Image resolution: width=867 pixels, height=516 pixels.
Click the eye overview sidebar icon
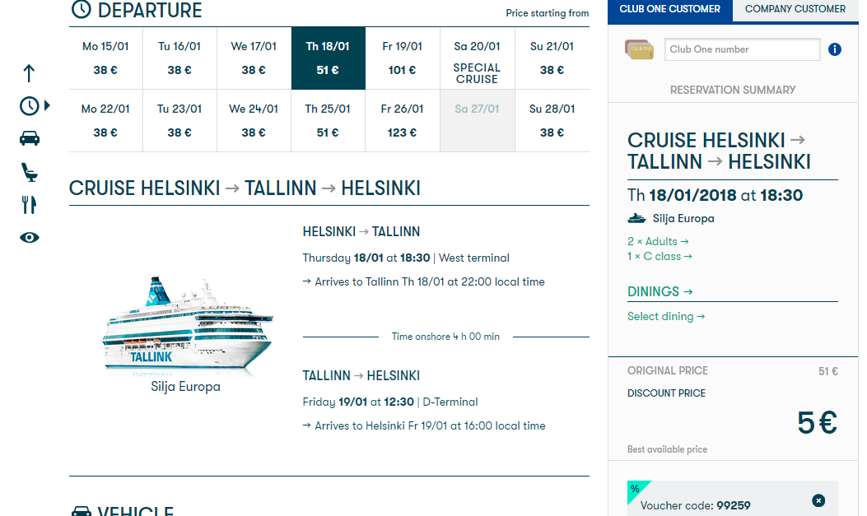click(x=30, y=238)
